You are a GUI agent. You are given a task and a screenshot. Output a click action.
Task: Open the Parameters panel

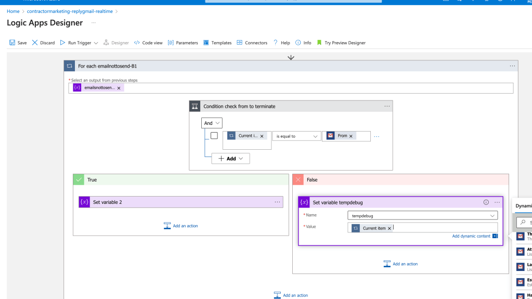[x=183, y=43]
